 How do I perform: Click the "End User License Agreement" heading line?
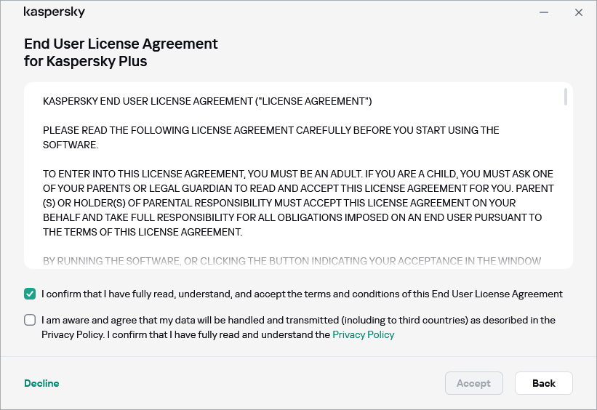click(x=121, y=44)
